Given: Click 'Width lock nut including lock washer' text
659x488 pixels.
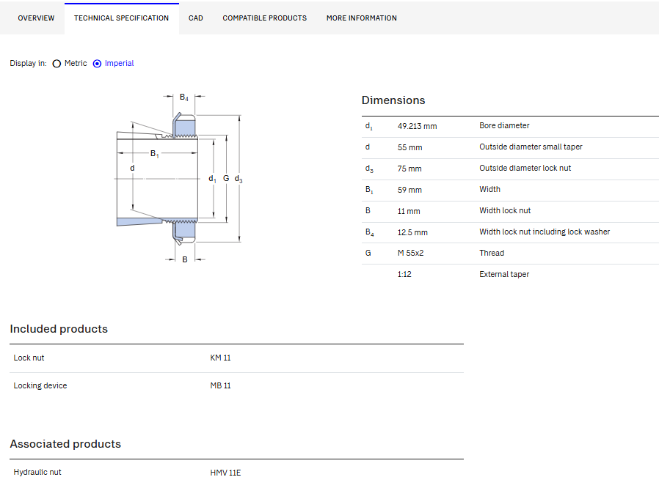Looking at the screenshot, I should 545,232.
